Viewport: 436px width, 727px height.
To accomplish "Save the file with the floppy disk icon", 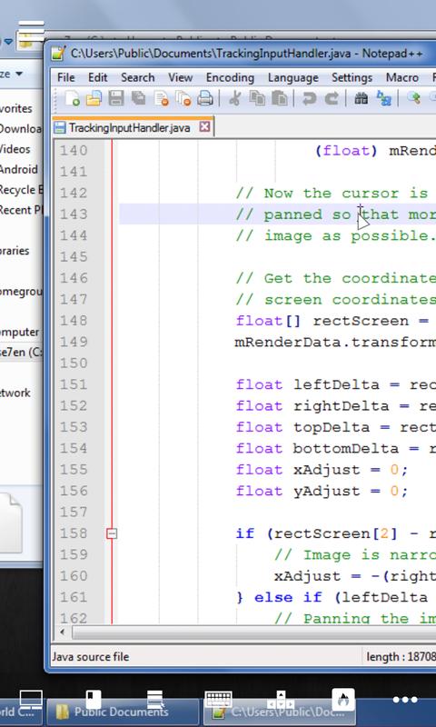I will [x=116, y=98].
